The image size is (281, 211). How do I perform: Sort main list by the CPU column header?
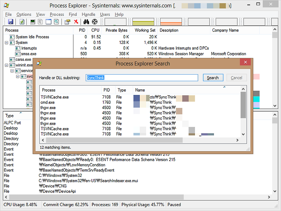95,30
